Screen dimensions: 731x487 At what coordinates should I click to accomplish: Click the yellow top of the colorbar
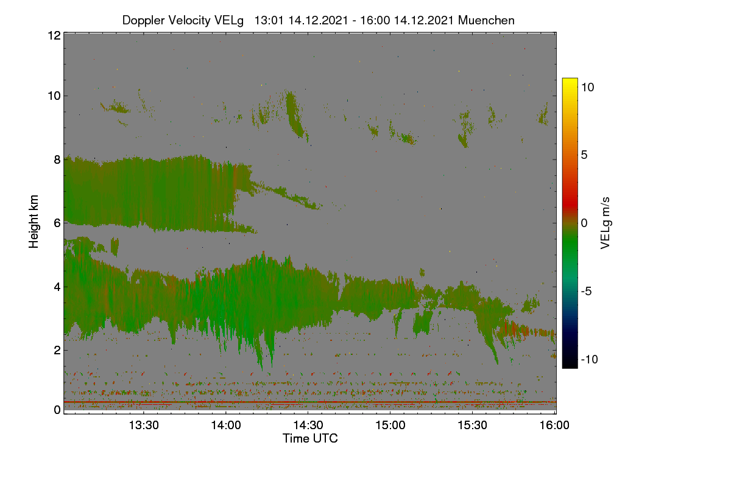[x=570, y=83]
